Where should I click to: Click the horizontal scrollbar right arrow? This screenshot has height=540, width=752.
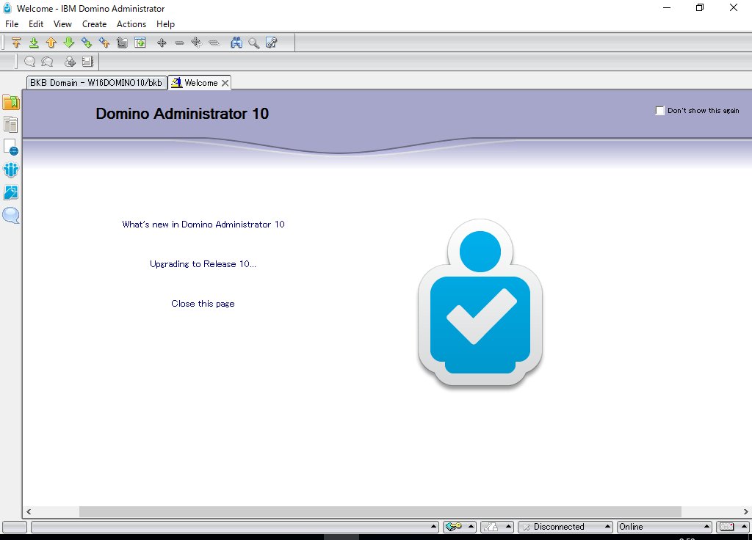(x=746, y=511)
